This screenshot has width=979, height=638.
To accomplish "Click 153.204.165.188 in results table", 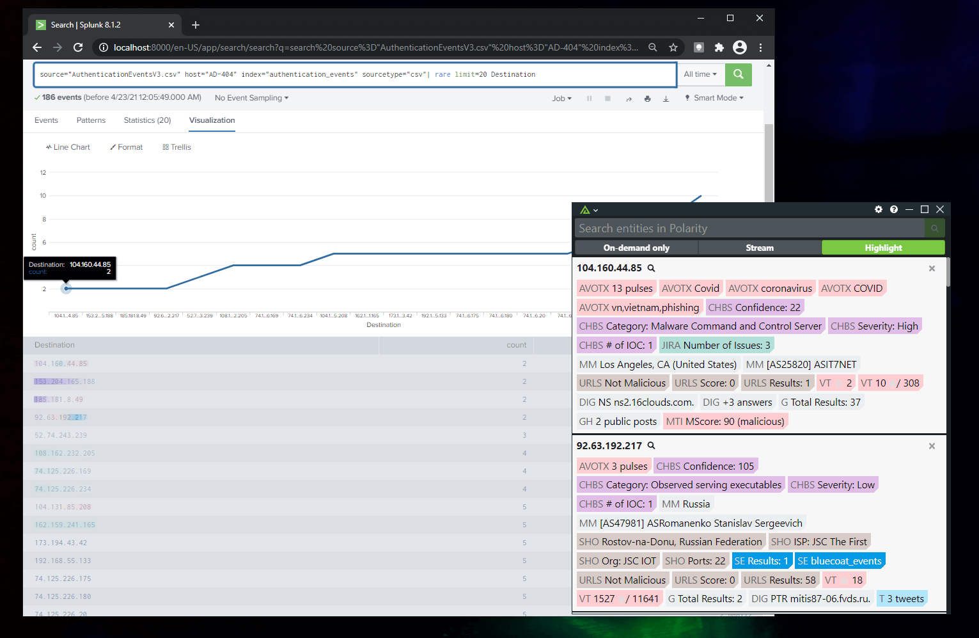I will [x=65, y=381].
